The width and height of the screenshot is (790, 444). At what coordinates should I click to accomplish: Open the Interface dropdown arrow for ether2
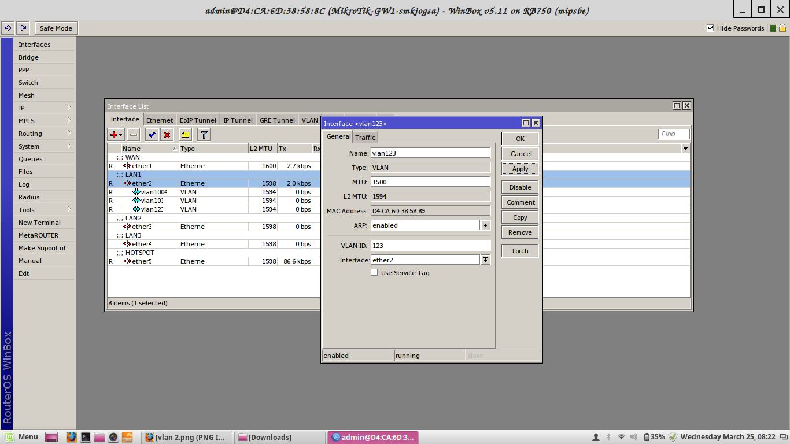coord(486,260)
